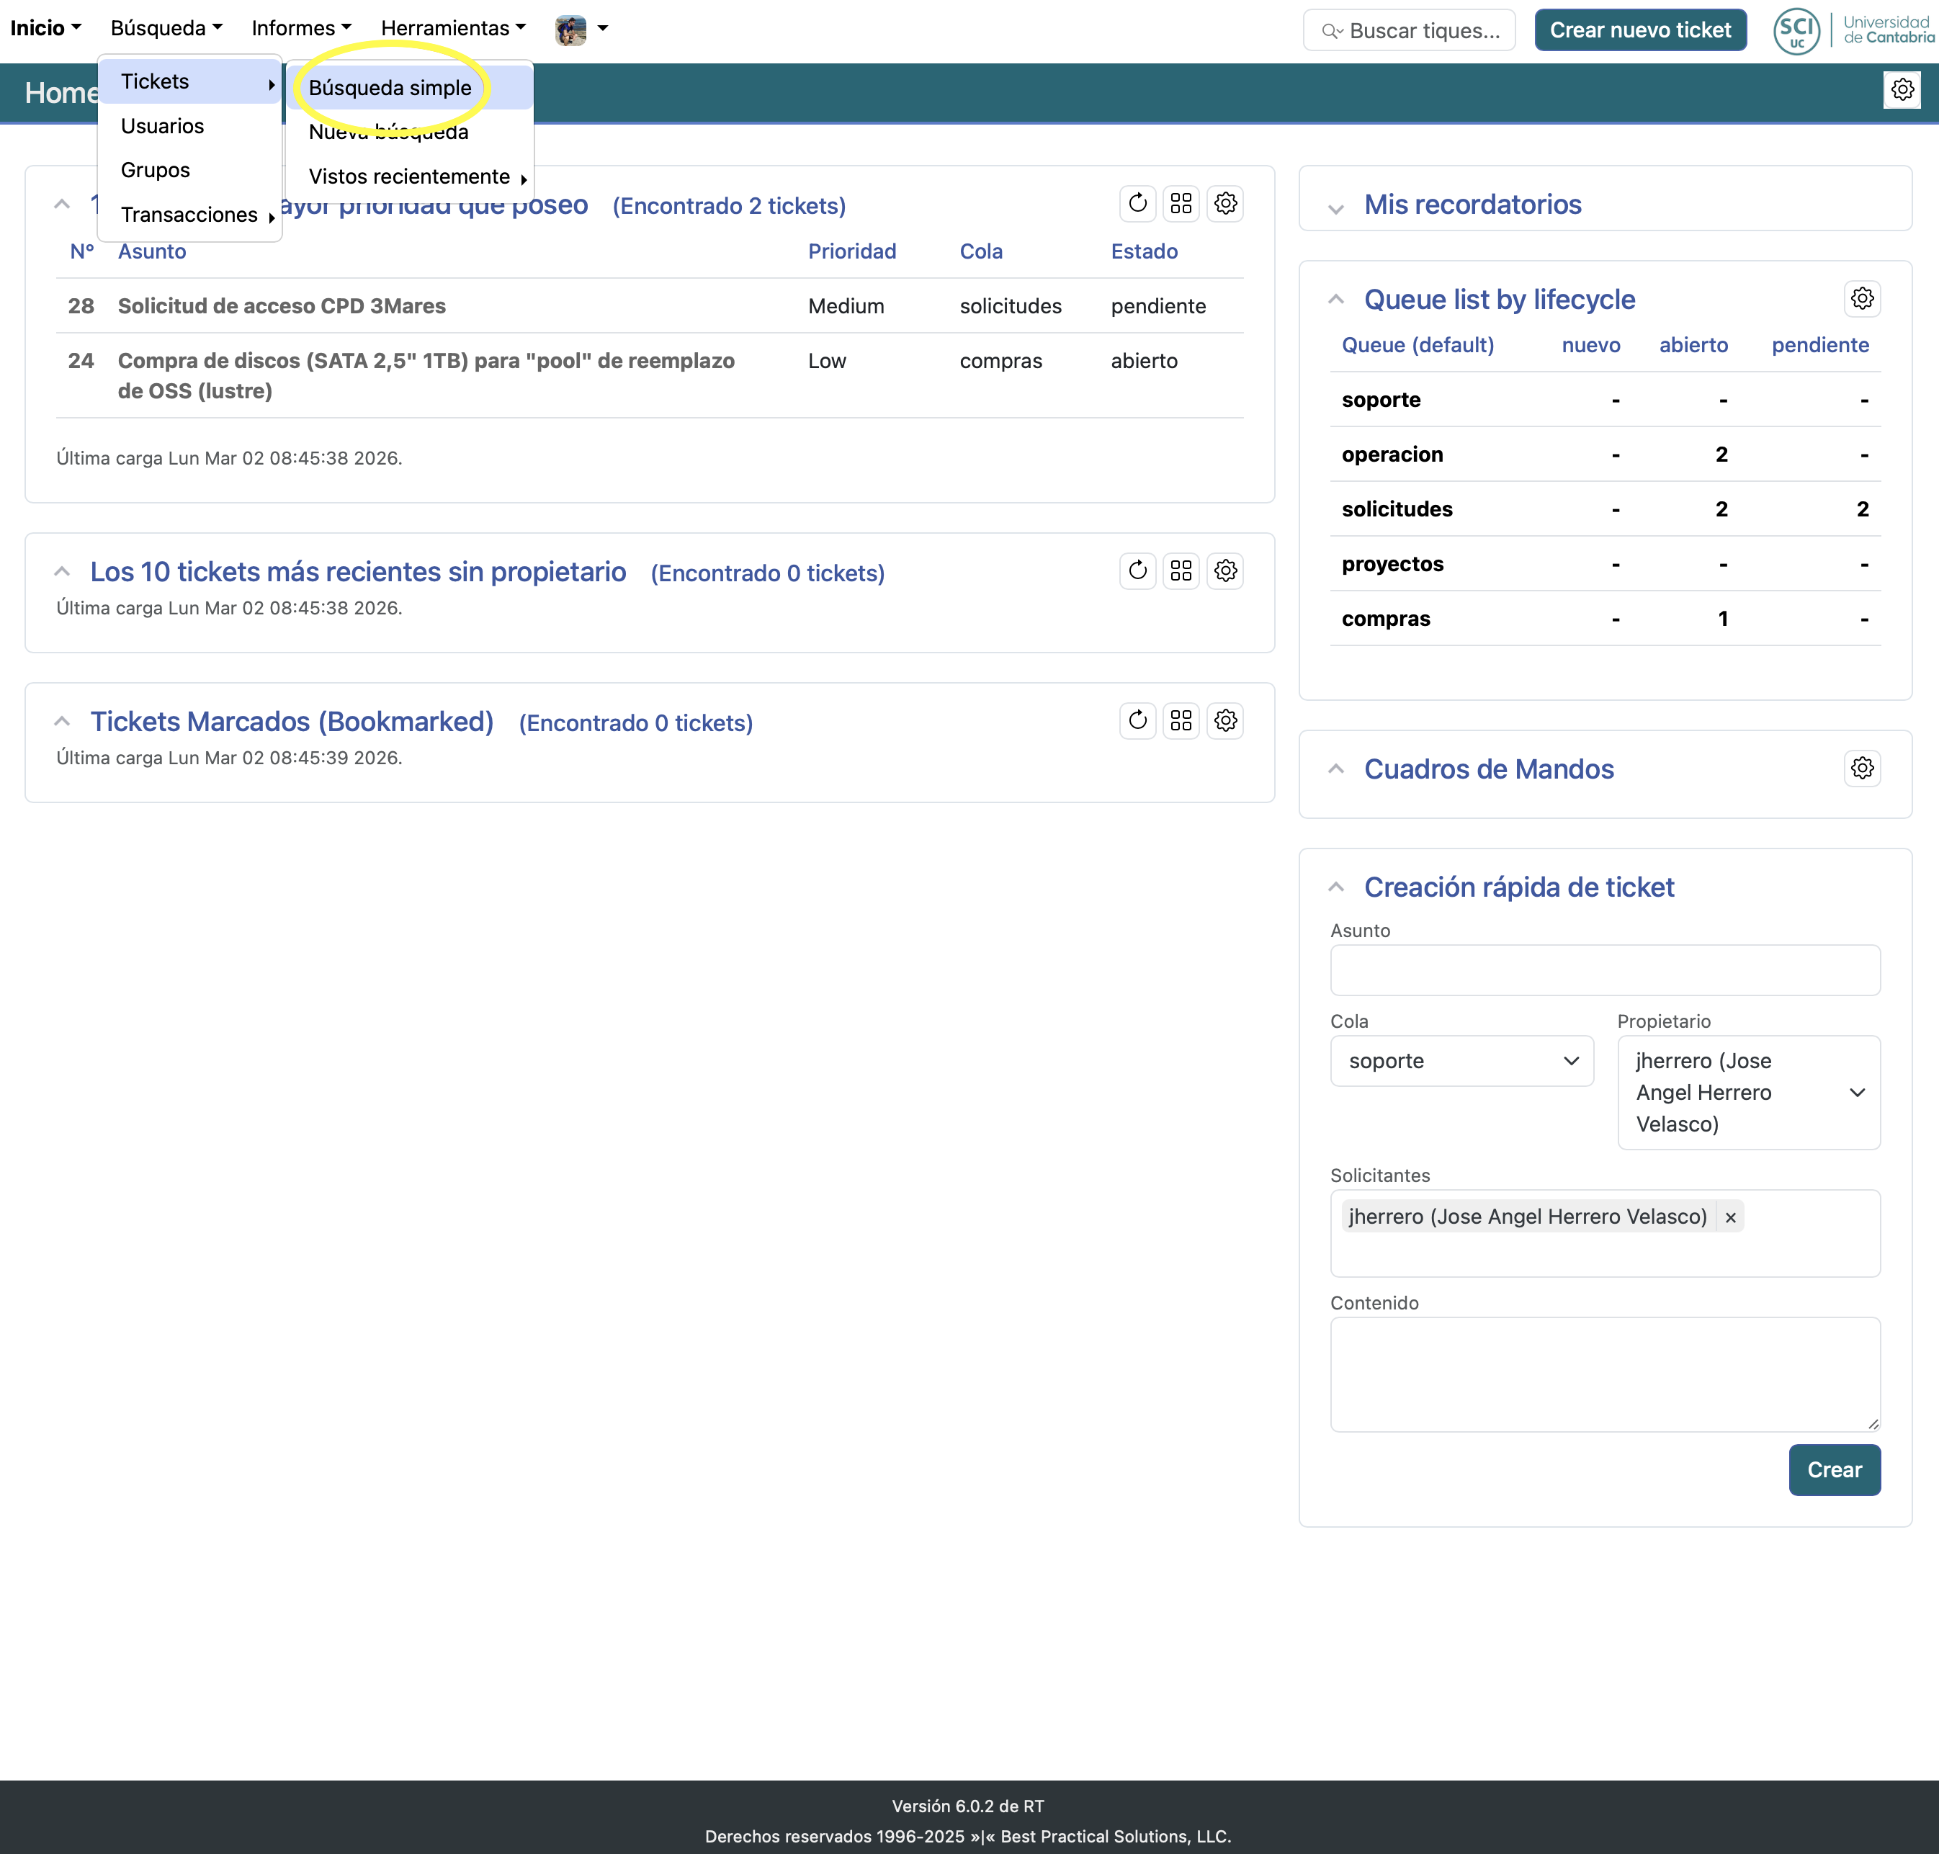Open settings of 'Queue list by lifecycle' panel

point(1862,298)
